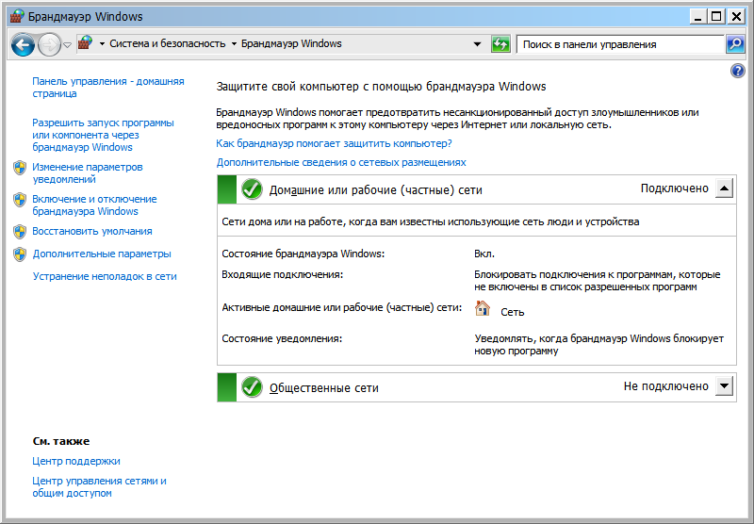Click 'Входящие подключения:' label
Image resolution: width=754 pixels, height=524 pixels.
click(x=282, y=275)
